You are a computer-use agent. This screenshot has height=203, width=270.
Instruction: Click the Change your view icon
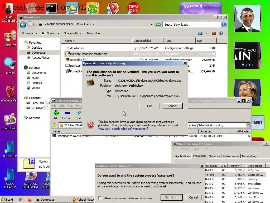200,33
